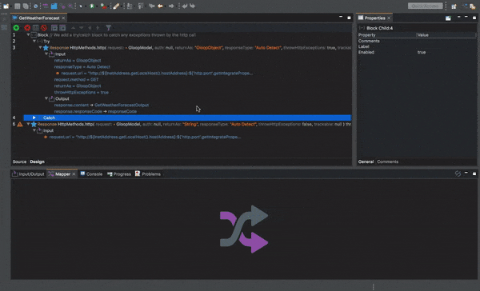The image size is (480, 291).
Task: Close the Mapper tab
Action: [74, 173]
